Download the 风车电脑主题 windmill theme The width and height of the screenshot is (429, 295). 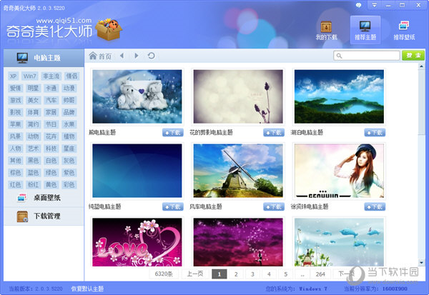274,206
